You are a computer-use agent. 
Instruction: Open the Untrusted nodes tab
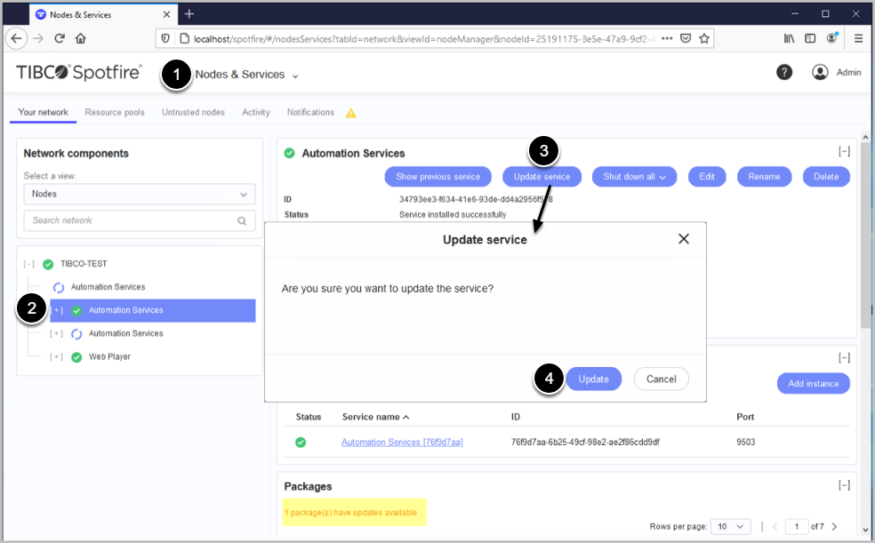(x=193, y=112)
